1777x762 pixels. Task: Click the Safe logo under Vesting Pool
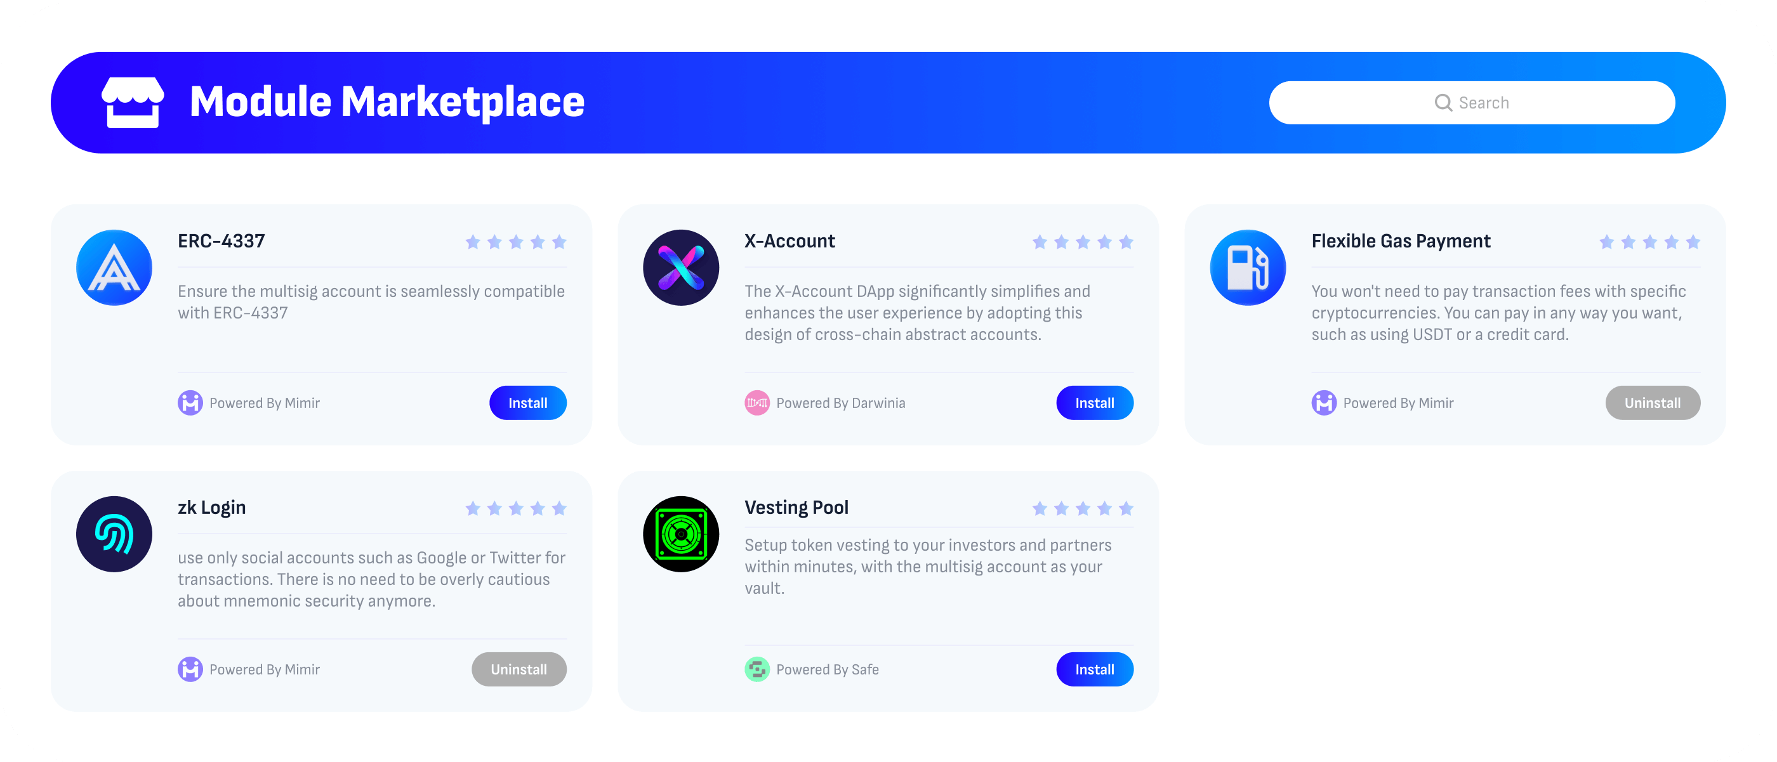[x=756, y=669]
